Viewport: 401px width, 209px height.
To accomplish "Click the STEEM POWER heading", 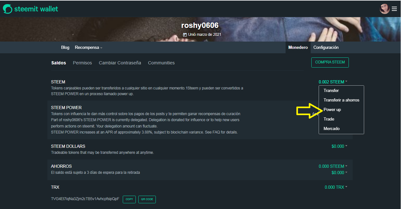I will [66, 108].
